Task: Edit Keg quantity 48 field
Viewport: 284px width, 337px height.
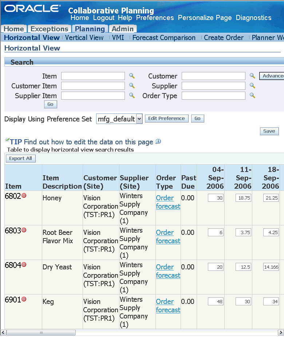Action: click(x=216, y=301)
